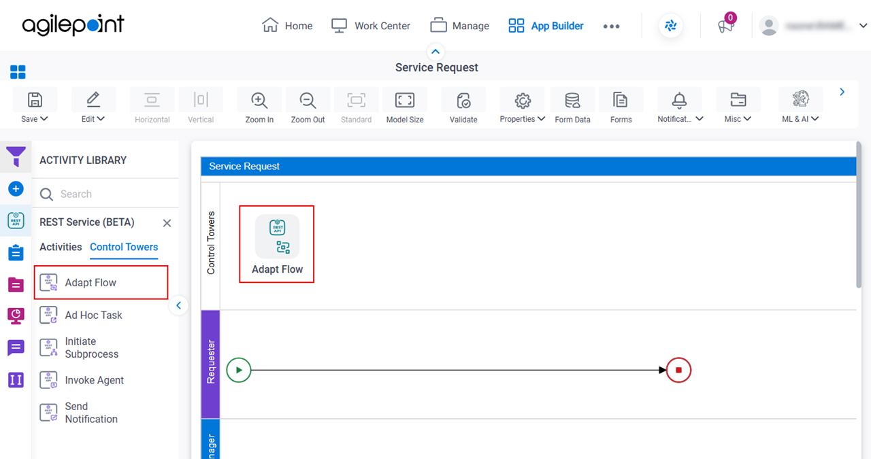Viewport: 871px width, 459px height.
Task: Open the more options ellipsis menu
Action: (611, 26)
